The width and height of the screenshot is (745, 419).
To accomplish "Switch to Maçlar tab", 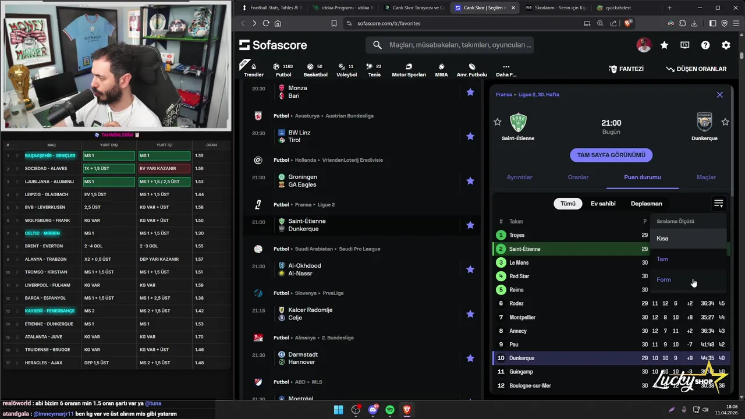I will (706, 177).
